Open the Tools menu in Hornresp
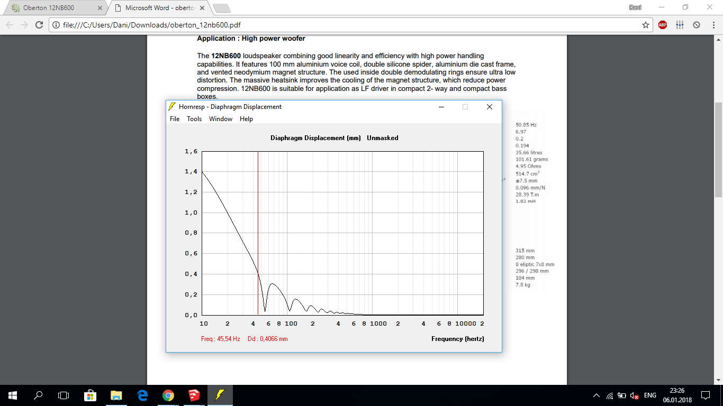This screenshot has height=406, width=723. tap(194, 119)
